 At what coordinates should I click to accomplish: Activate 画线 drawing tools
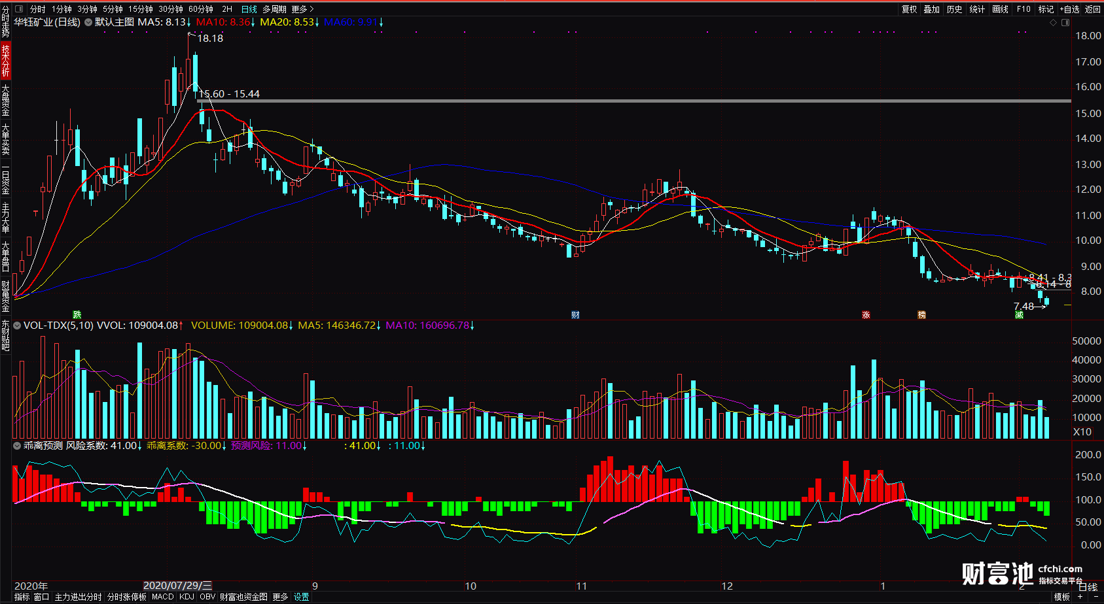click(1000, 9)
